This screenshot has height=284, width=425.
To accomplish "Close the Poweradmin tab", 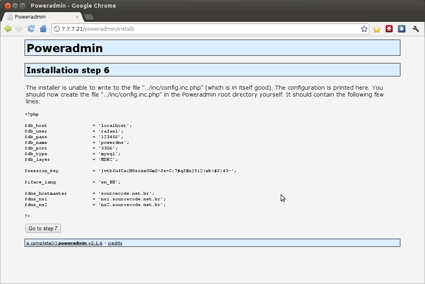I will 77,17.
